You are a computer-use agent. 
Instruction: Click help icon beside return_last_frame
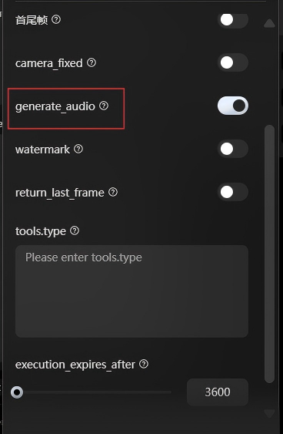coord(113,192)
